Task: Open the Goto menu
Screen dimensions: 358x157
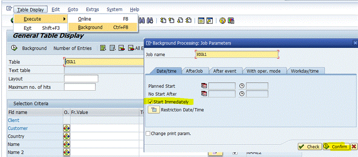Action: 73,9
